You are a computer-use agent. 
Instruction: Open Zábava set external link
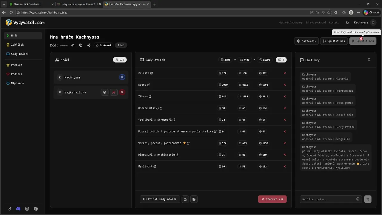[150, 96]
